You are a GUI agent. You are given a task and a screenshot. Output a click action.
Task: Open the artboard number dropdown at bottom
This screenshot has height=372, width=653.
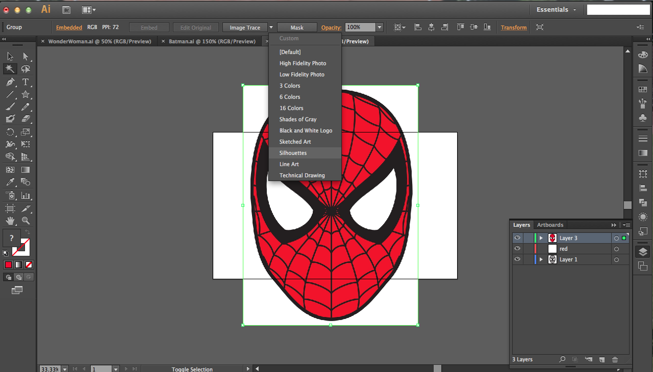coord(116,369)
